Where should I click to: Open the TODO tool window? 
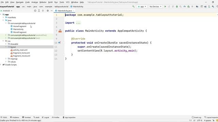4,117
